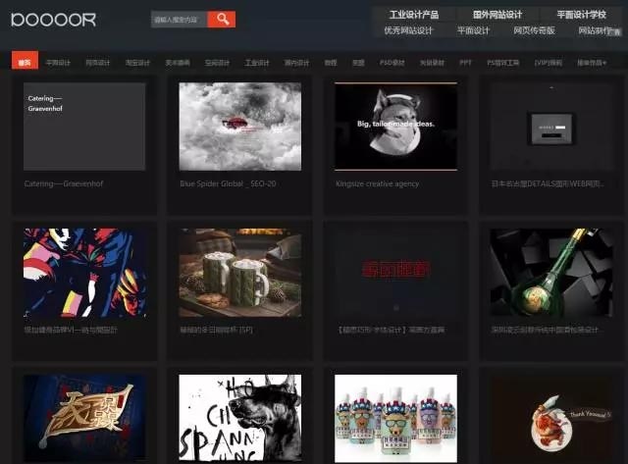Open the 工业设计产品 top link
Screen dimensions: 628x464
(413, 15)
